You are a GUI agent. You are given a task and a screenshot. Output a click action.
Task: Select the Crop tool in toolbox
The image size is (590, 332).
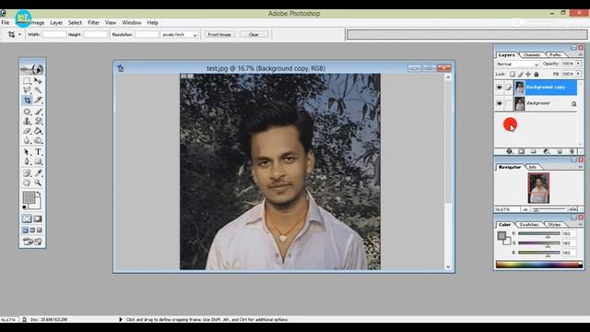click(x=27, y=101)
